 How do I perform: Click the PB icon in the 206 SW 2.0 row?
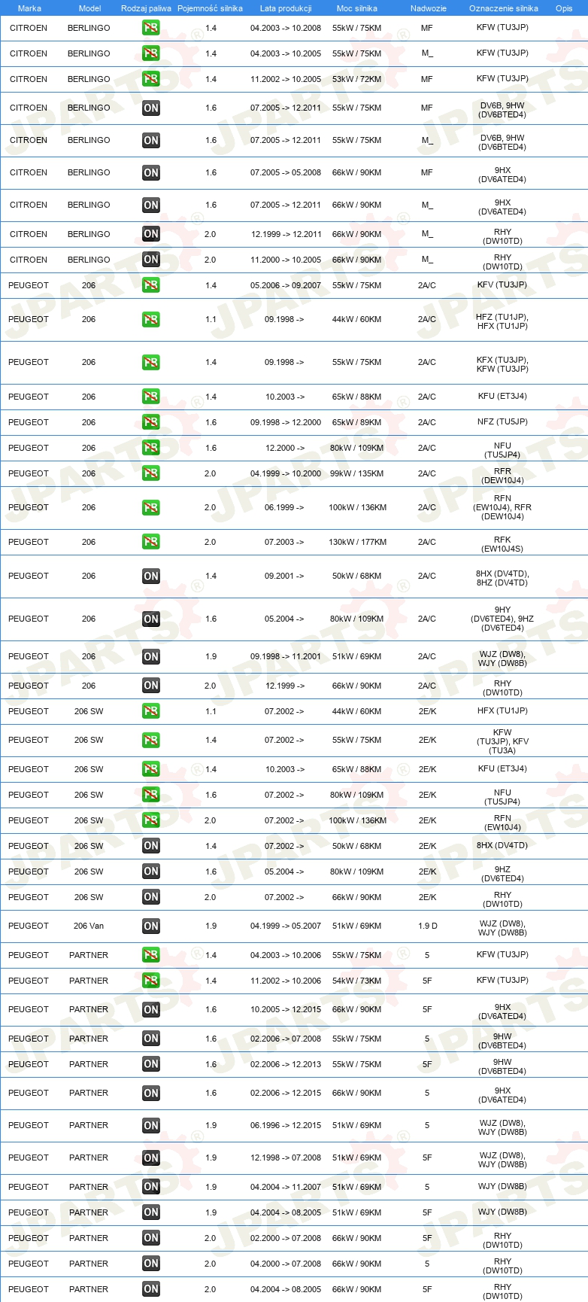(x=151, y=820)
